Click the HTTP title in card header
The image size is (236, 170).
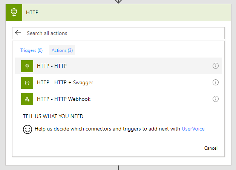coord(32,12)
